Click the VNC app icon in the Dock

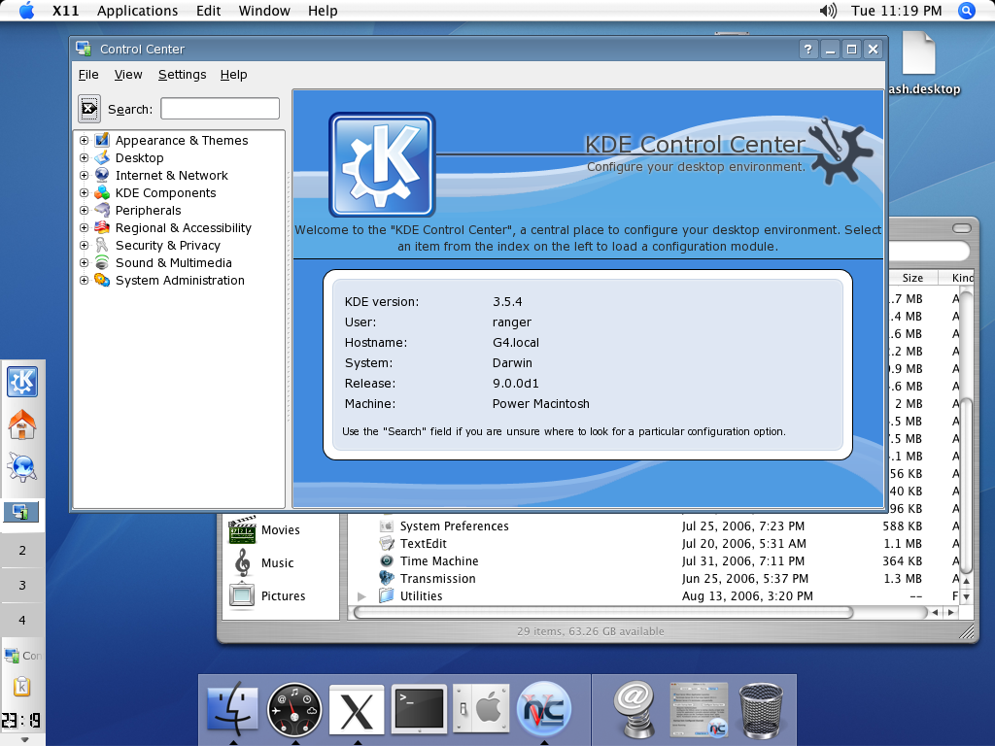(544, 709)
